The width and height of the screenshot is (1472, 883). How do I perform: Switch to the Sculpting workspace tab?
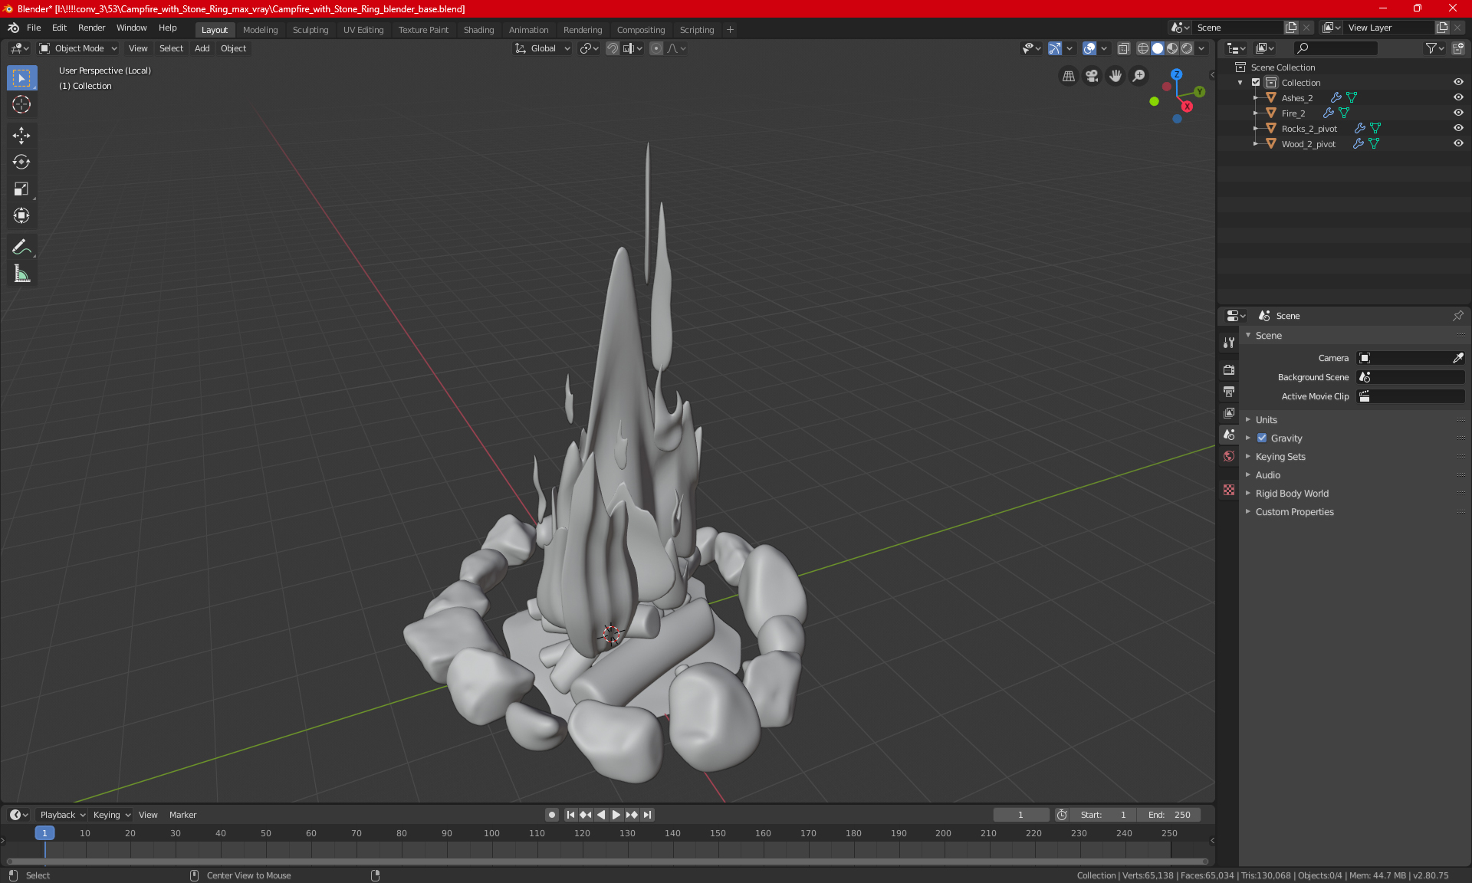[310, 30]
